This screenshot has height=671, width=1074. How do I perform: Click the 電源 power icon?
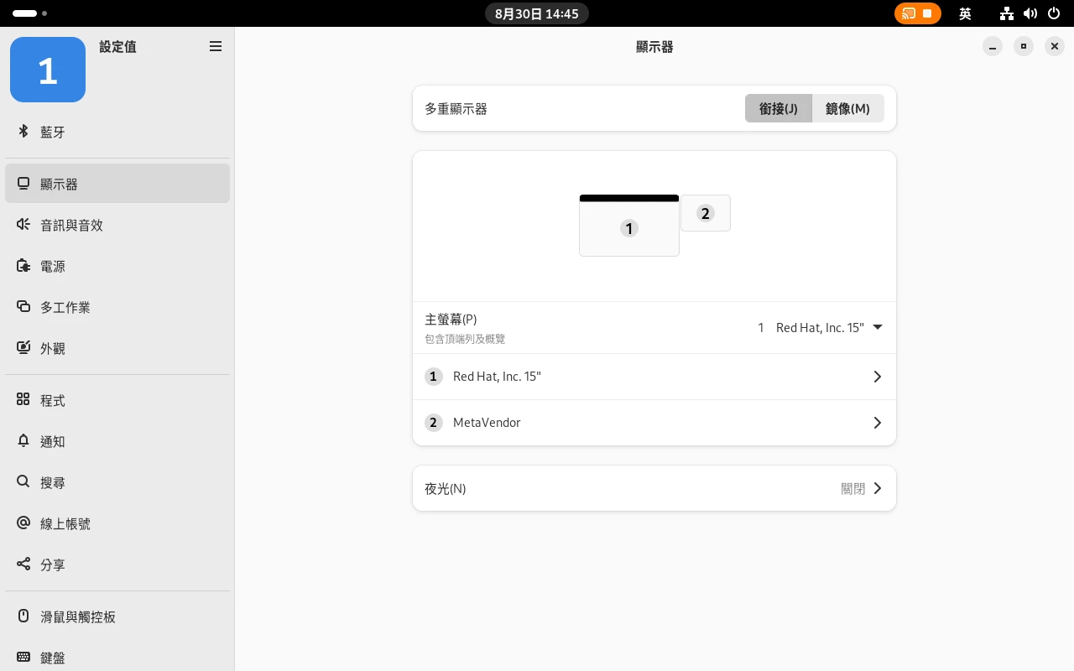(23, 266)
